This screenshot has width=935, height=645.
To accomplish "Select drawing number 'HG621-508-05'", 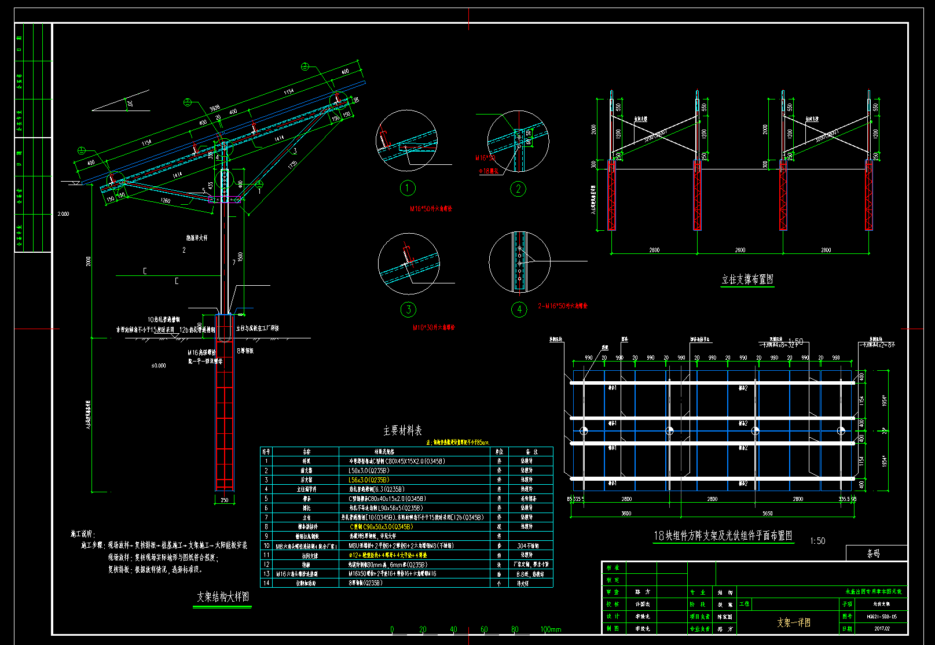I will coord(882,617).
